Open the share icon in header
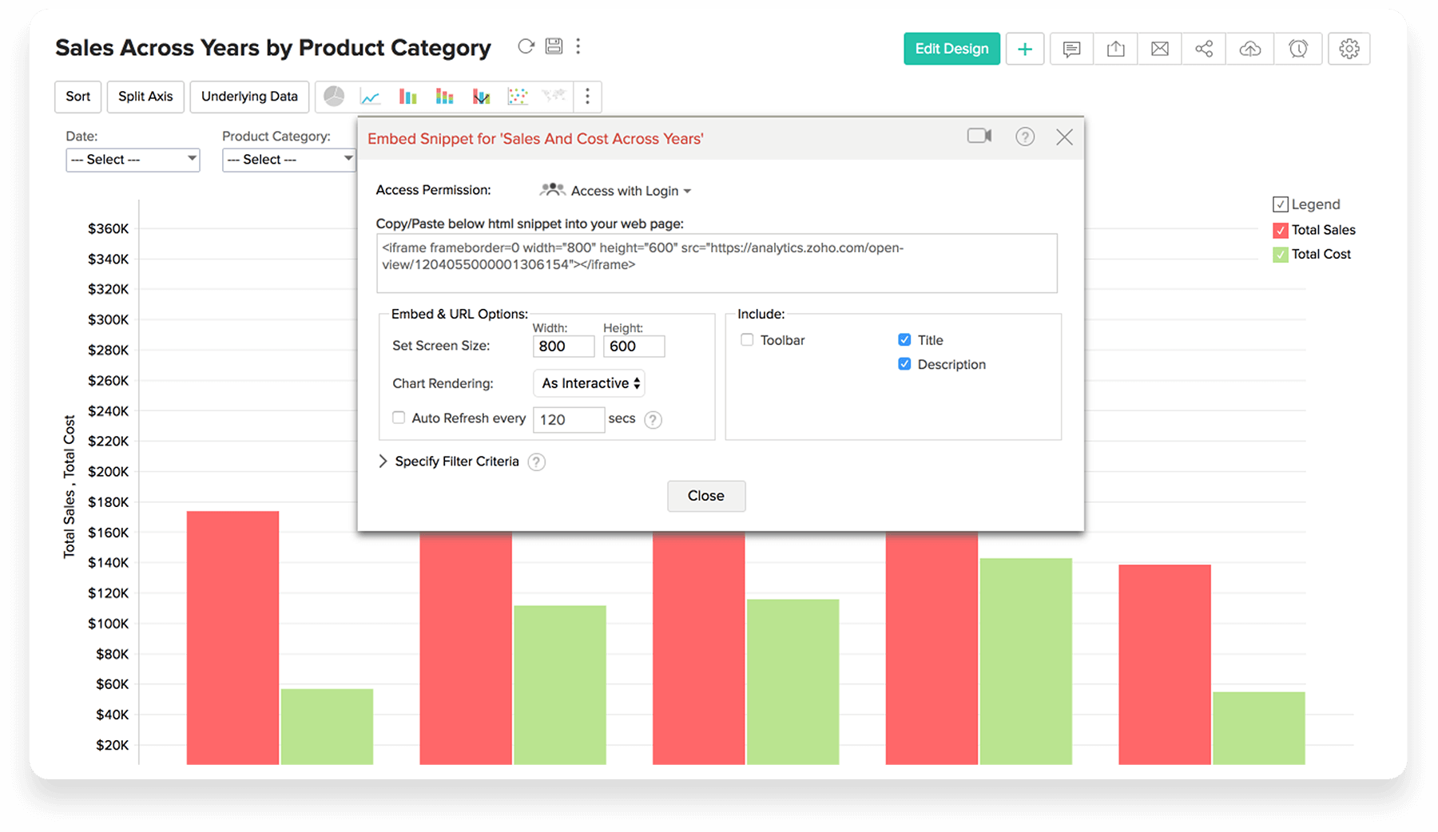The image size is (1438, 832). click(x=1204, y=49)
